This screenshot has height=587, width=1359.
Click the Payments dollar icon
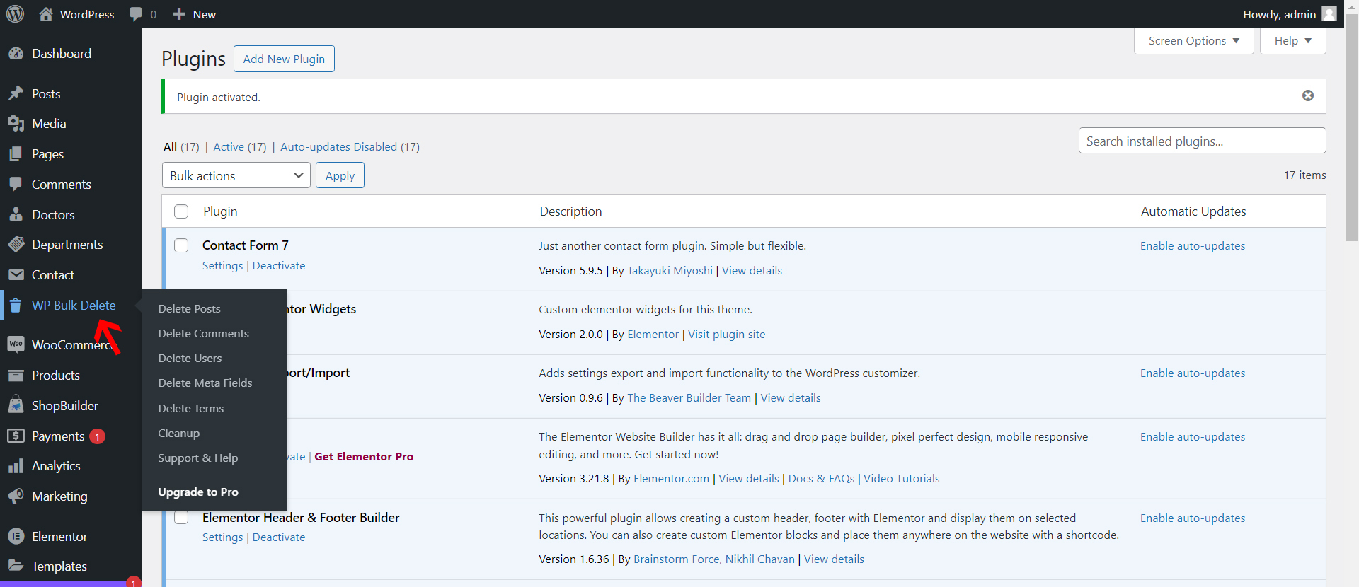pos(16,436)
